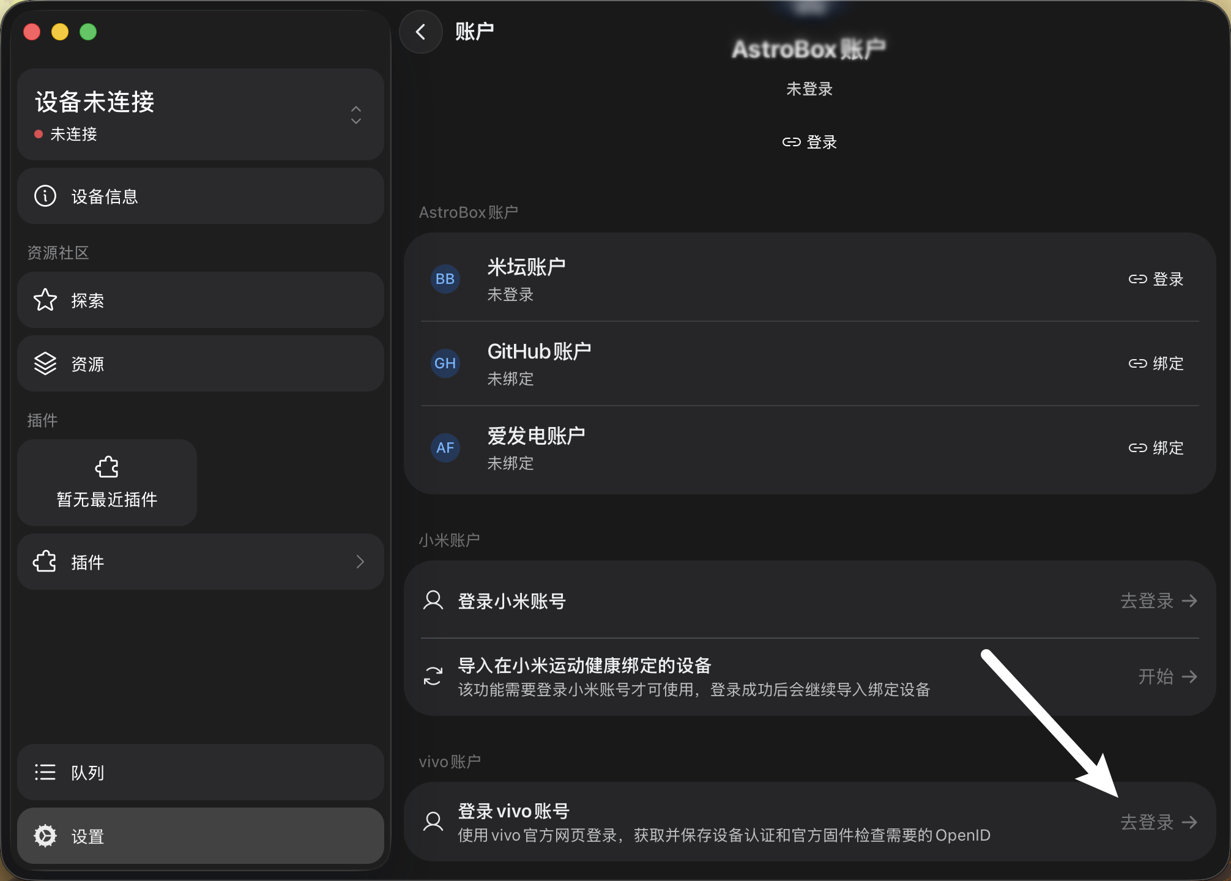The width and height of the screenshot is (1231, 881).
Task: Click the BB avatar for 米坛账户
Action: coord(445,279)
